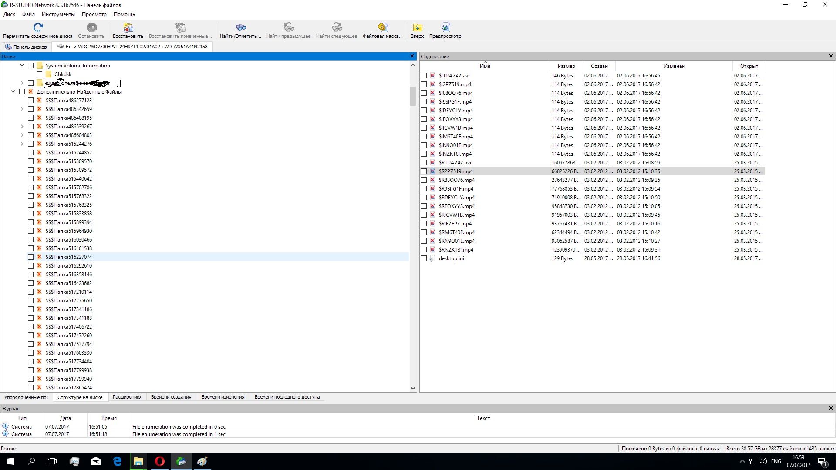Viewport: 836px width, 470px height.
Task: Expand the scribbled-out folder node
Action: pos(22,83)
